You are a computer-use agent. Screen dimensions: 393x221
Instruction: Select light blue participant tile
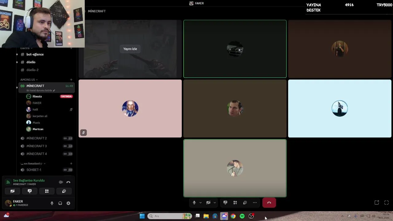340,108
